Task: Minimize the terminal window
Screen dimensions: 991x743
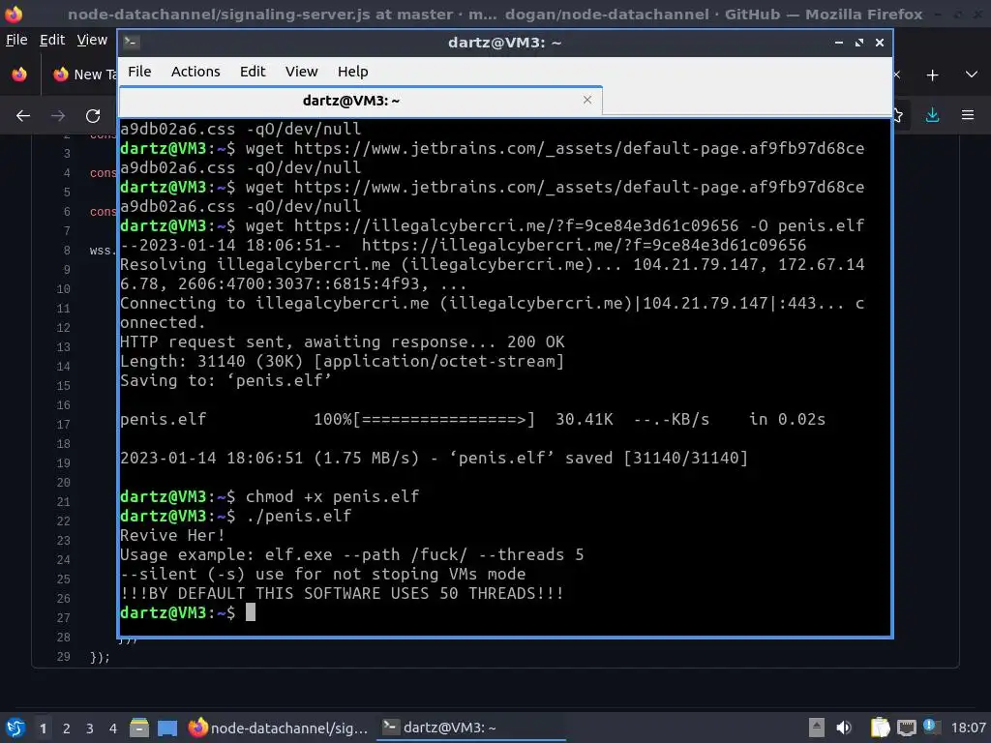Action: click(839, 43)
